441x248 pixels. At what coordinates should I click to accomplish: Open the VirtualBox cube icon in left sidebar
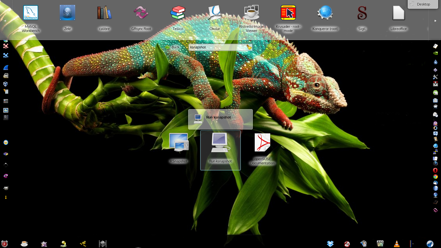[5, 84]
